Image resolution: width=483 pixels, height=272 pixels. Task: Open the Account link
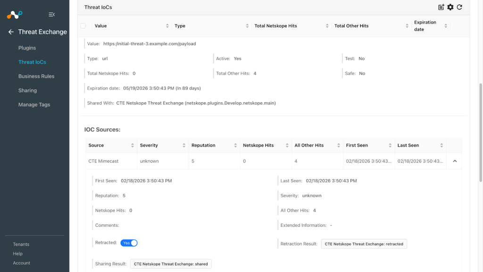21,263
